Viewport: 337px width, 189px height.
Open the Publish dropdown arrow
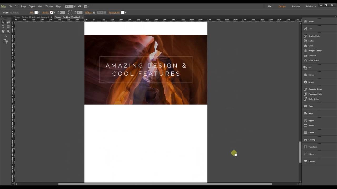coord(315,6)
